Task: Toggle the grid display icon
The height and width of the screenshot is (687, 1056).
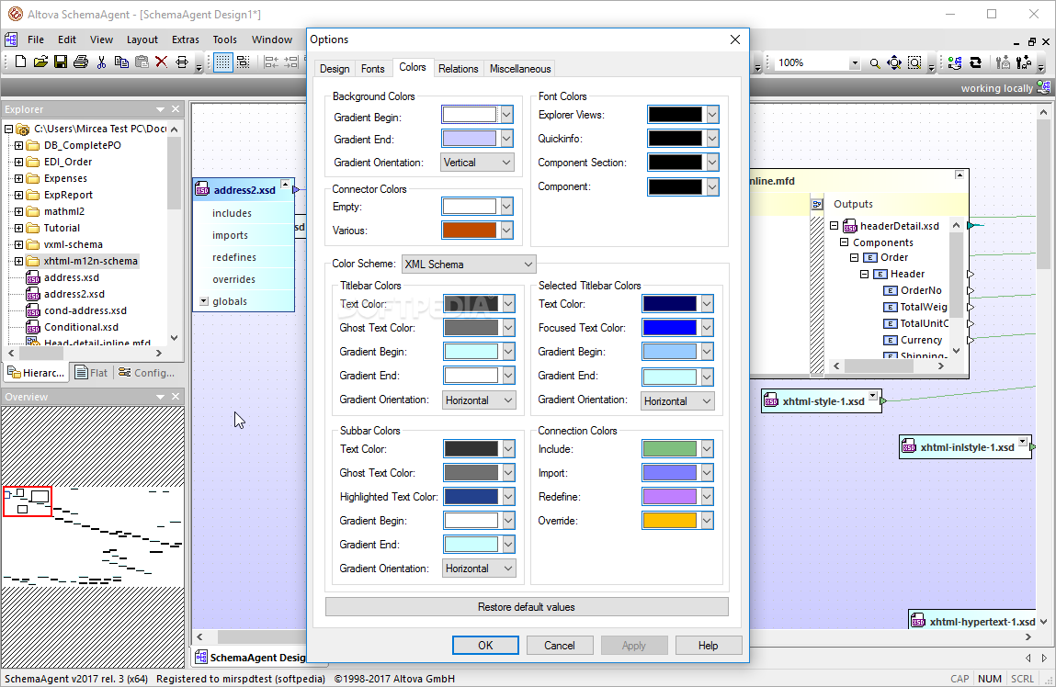Action: click(x=223, y=62)
